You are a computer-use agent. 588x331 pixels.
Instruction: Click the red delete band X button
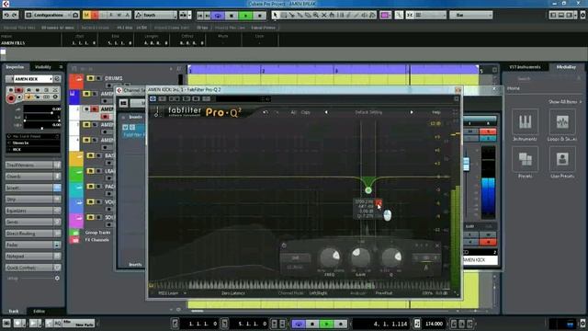379,202
